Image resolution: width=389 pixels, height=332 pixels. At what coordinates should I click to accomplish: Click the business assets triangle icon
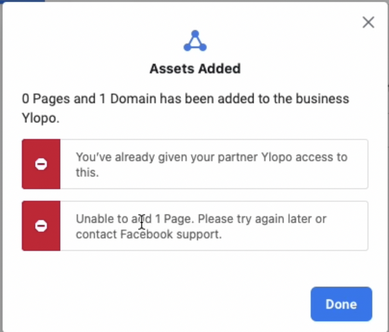(195, 41)
